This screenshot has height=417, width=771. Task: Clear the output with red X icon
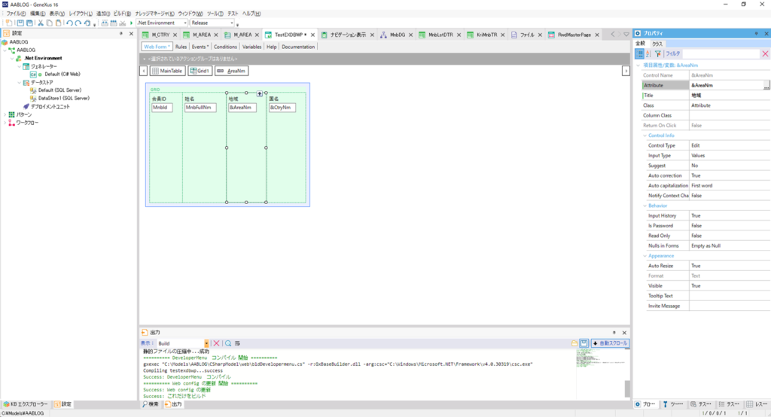pyautogui.click(x=216, y=343)
